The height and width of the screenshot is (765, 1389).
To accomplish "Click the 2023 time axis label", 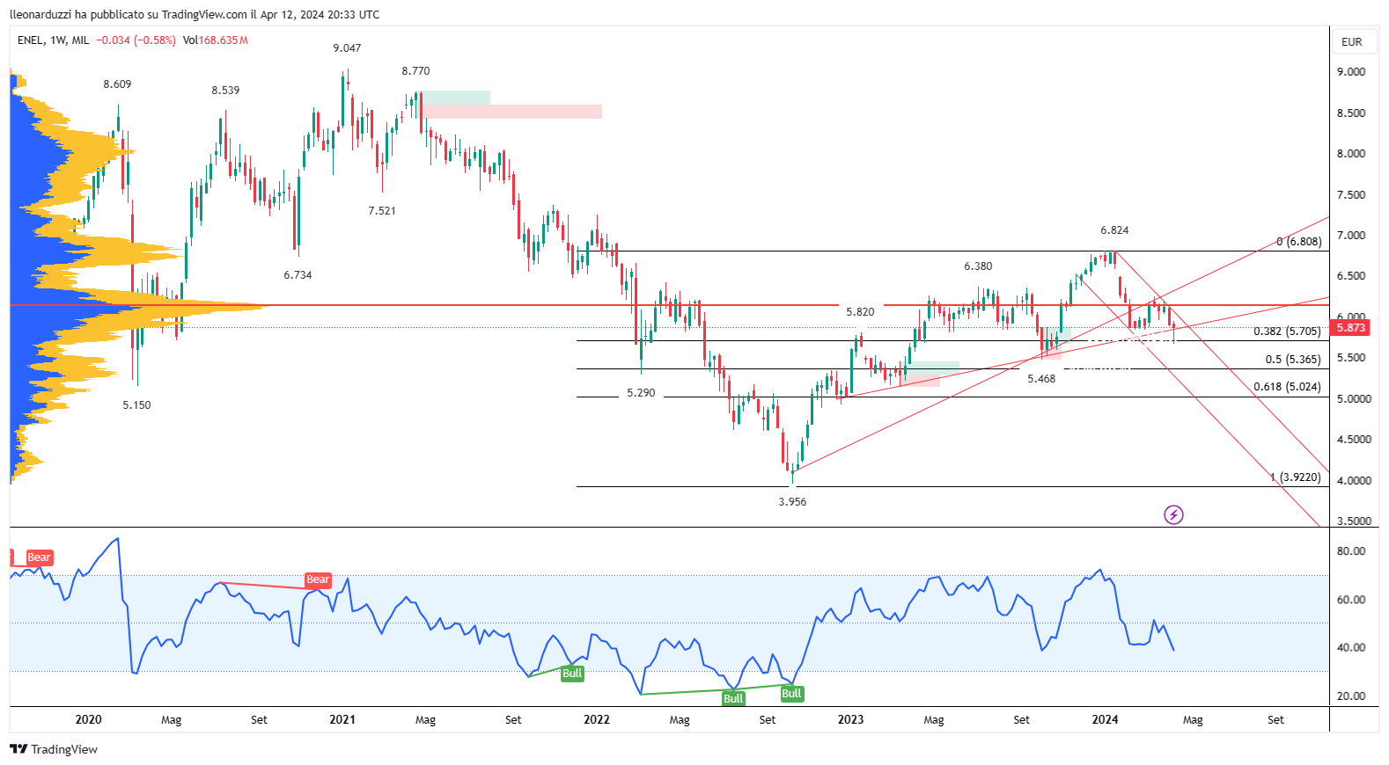I will point(850,720).
